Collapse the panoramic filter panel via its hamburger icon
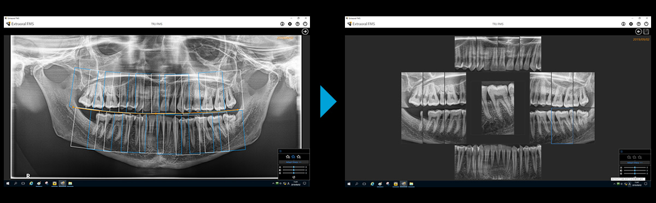Screen dimensions: 656x203 pyautogui.click(x=280, y=151)
